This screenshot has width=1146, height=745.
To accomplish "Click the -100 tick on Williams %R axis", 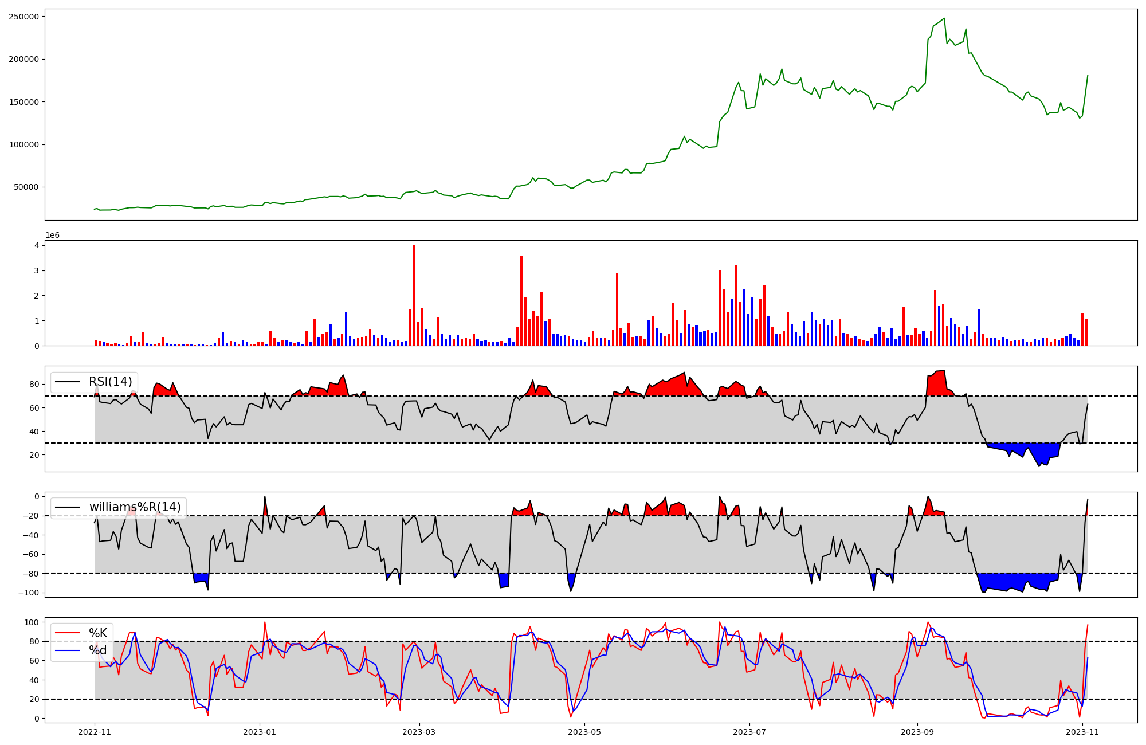I will pos(29,593).
